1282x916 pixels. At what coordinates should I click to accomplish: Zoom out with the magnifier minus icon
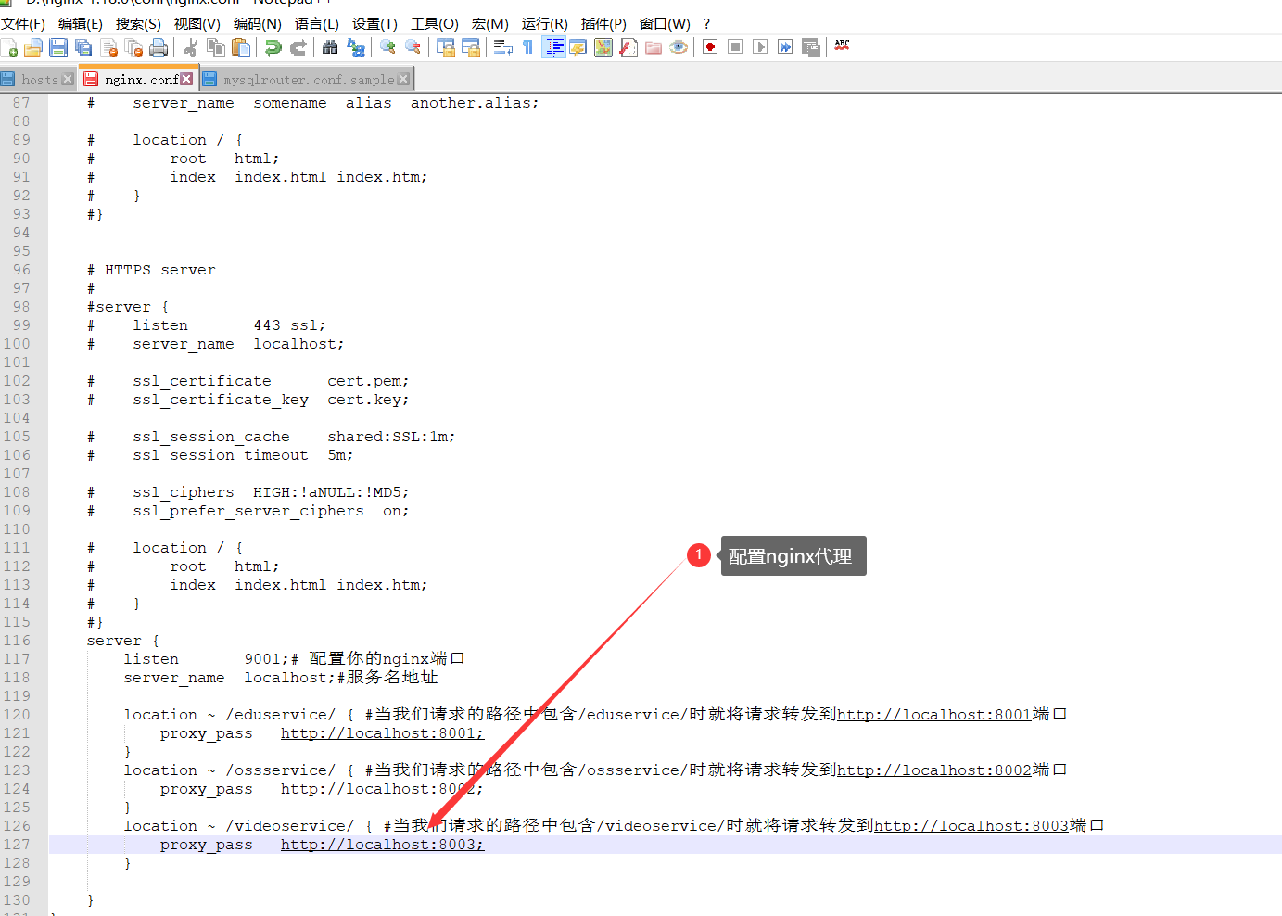[x=413, y=47]
